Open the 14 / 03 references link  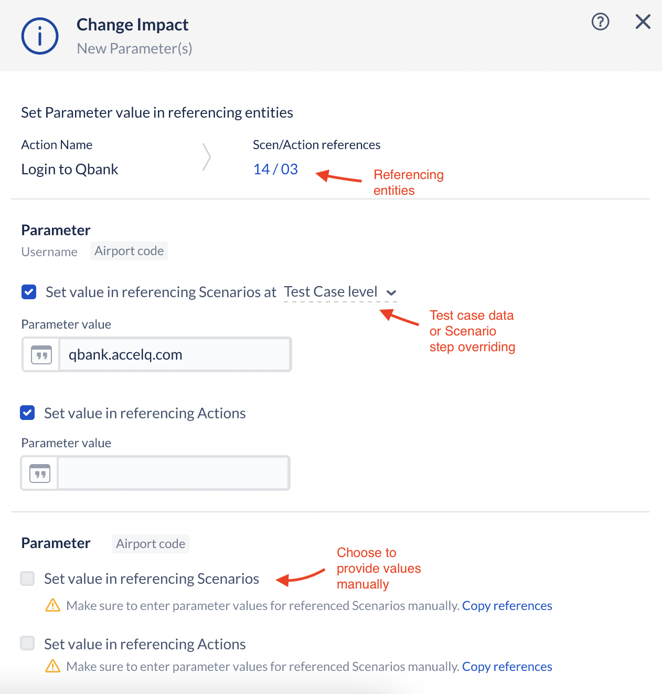click(x=275, y=169)
